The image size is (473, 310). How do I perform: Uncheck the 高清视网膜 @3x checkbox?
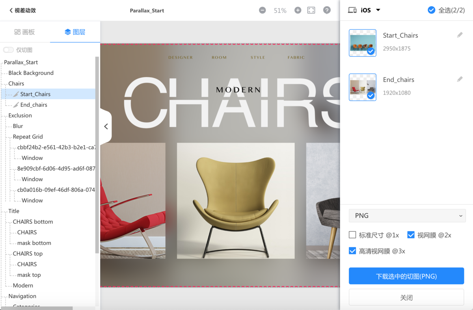(x=352, y=251)
